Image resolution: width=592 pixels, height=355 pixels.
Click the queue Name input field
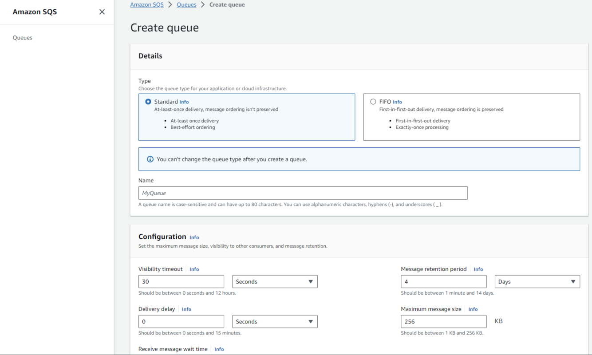tap(303, 193)
